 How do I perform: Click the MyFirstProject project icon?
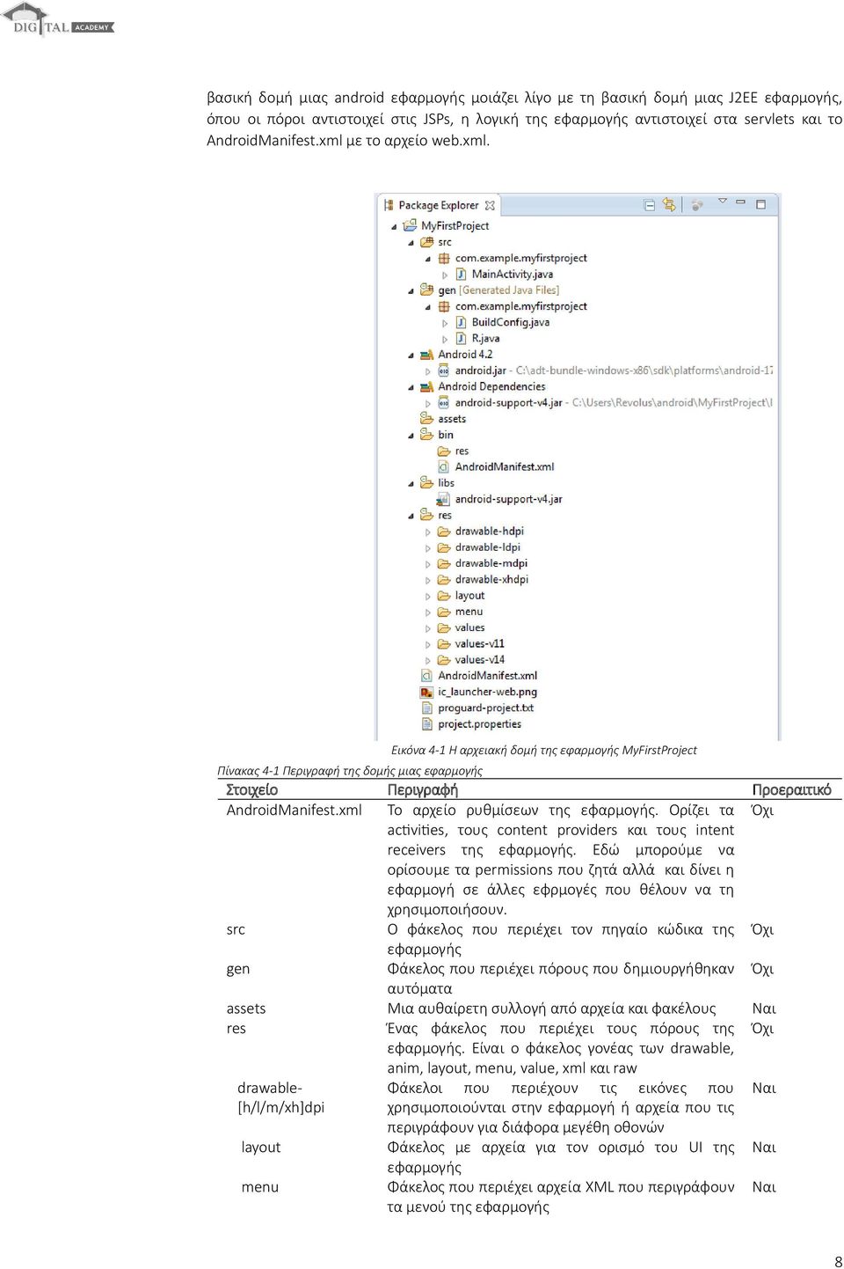point(411,225)
